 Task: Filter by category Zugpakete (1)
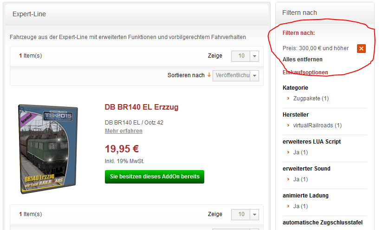(311, 99)
